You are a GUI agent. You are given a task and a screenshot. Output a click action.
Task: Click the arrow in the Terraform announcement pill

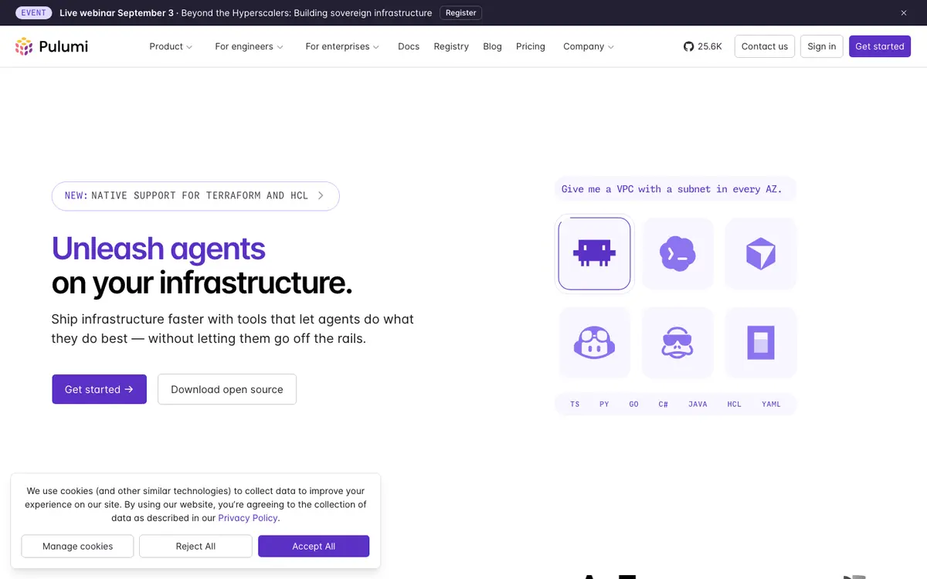(321, 196)
